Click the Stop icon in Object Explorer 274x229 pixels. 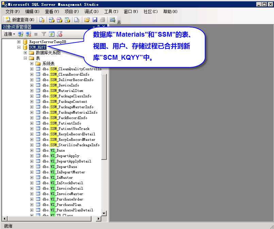[36, 34]
